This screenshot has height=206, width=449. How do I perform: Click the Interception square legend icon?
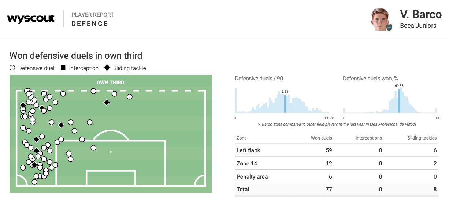coord(63,68)
